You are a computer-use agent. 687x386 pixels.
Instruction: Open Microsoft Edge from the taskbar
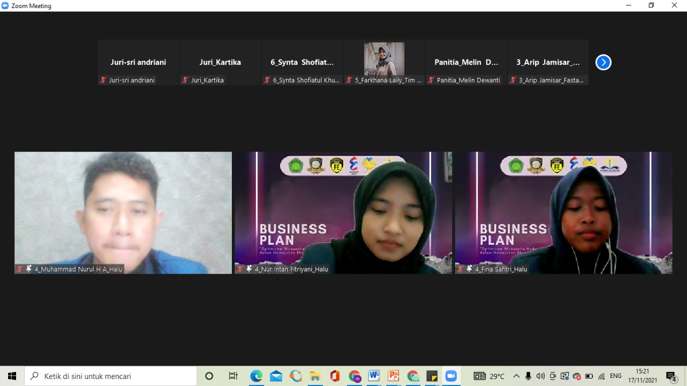256,376
